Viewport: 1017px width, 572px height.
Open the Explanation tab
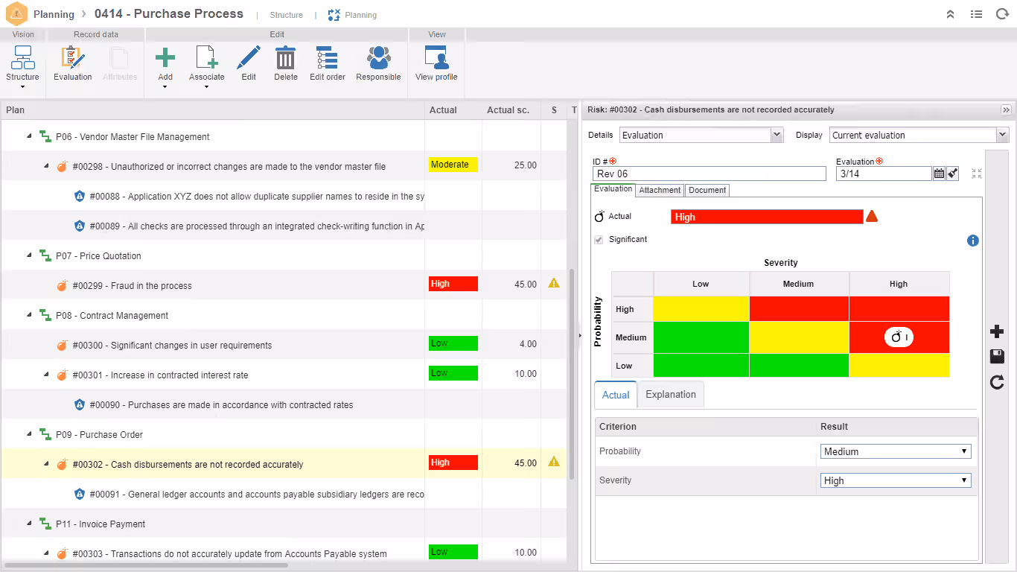(671, 395)
